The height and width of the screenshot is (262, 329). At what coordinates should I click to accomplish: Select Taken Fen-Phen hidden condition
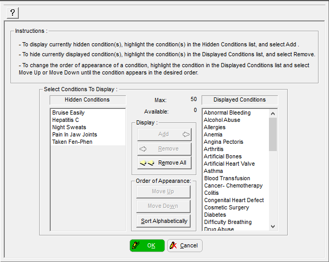point(88,142)
